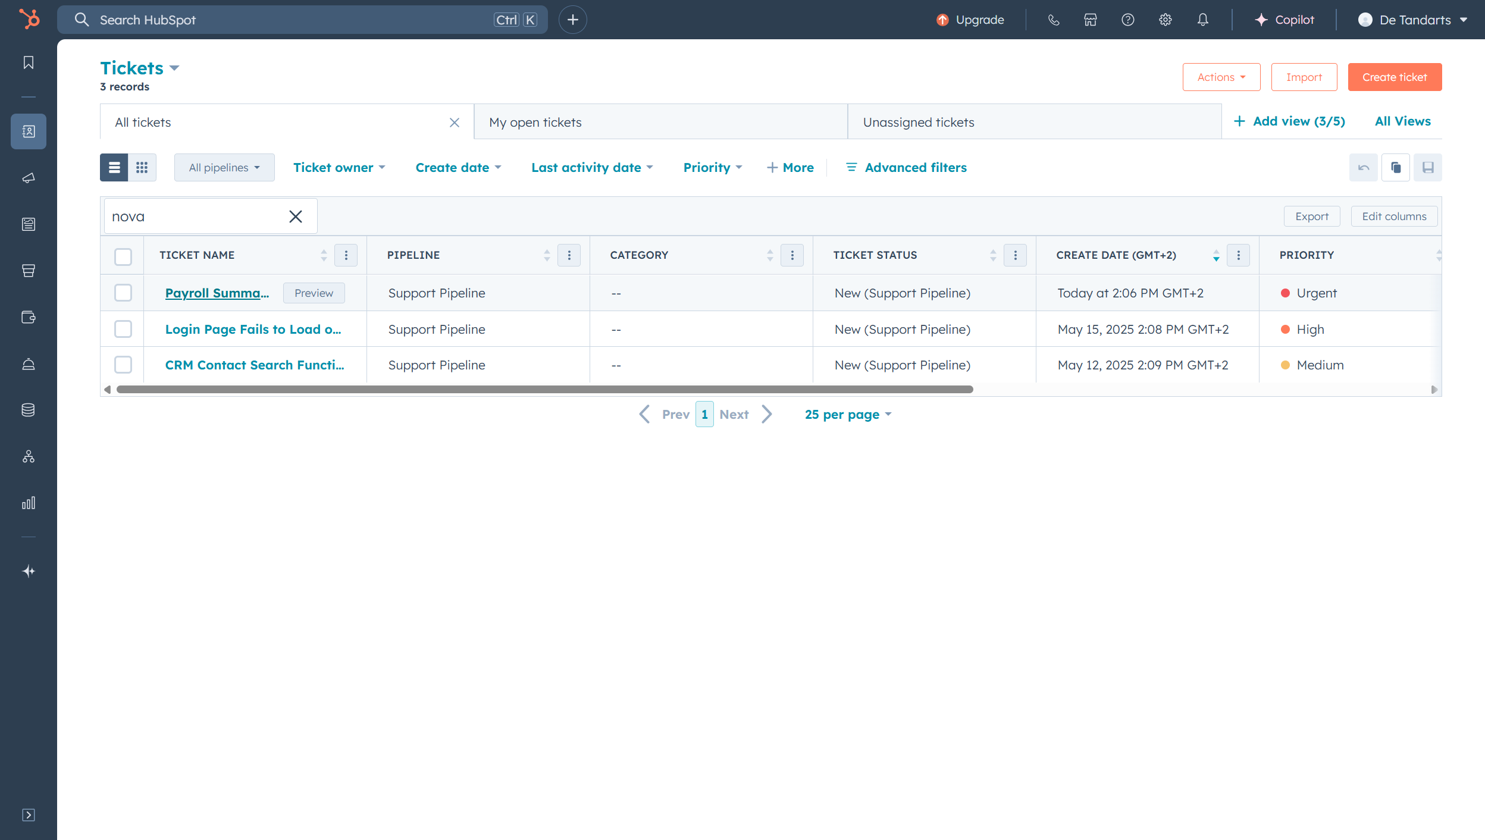Screen dimensions: 1485x840
Task: Switch to board grid view icon
Action: tap(142, 167)
